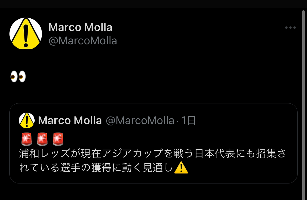Image resolution: width=307 pixels, height=200 pixels.
Task: Open the 1日 timestamp of the quoted tweet
Action: coord(188,120)
